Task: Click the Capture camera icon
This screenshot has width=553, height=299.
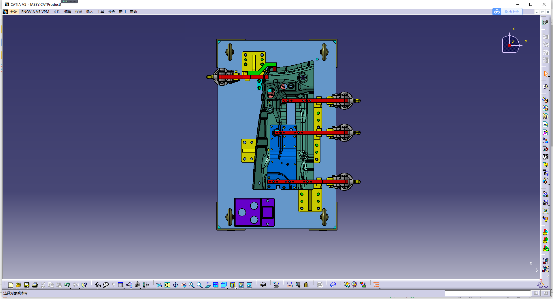Action: click(263, 285)
